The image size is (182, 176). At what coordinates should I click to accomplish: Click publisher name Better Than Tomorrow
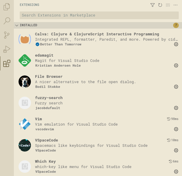[x=61, y=45]
